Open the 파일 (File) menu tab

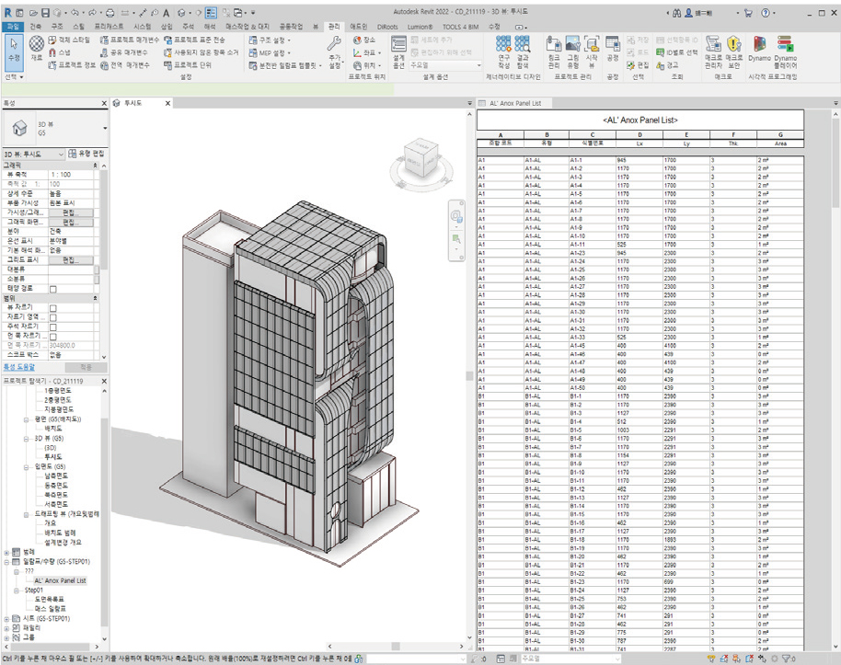(x=12, y=27)
